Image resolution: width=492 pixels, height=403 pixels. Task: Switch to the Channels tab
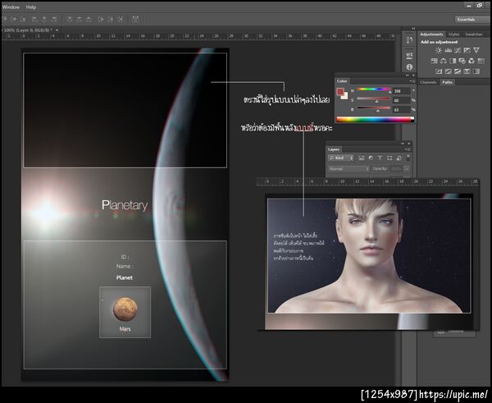[428, 82]
